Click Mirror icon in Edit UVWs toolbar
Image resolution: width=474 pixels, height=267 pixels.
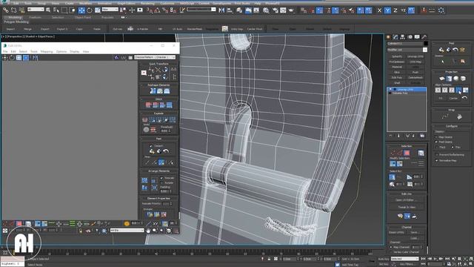pos(35,58)
